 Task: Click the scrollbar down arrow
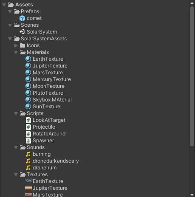(x=192, y=195)
